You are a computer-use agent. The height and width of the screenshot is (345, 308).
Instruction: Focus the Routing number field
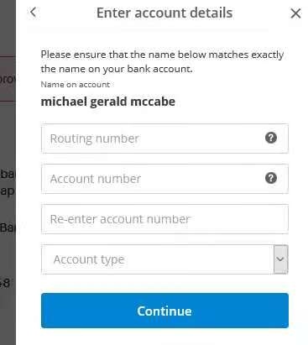(164, 139)
